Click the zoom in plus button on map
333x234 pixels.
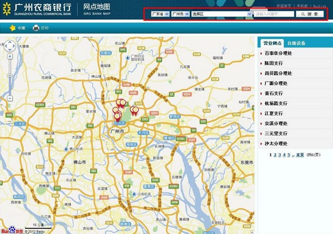pos(9,56)
